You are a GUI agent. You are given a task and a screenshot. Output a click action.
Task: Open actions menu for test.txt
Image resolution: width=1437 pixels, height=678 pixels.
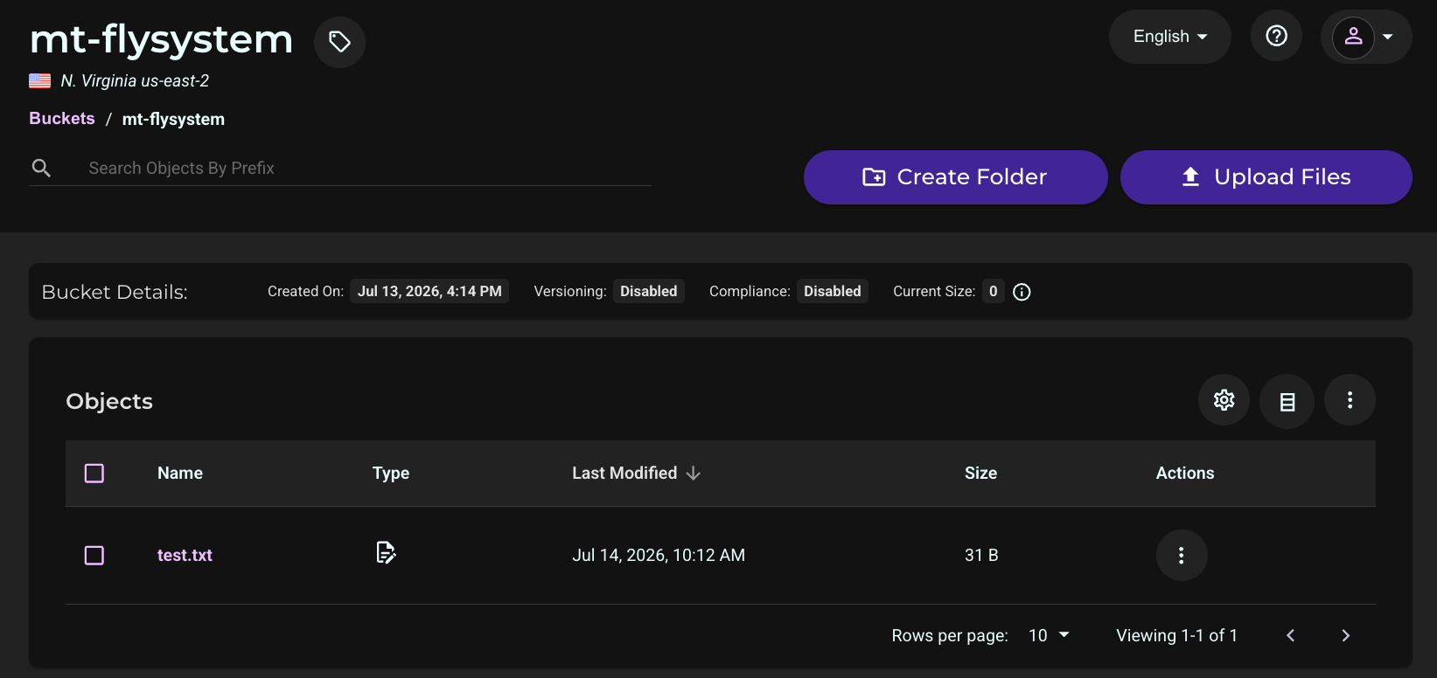[x=1182, y=556]
